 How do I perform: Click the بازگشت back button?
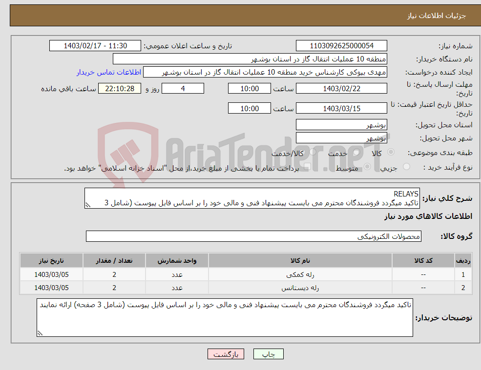click(x=226, y=354)
